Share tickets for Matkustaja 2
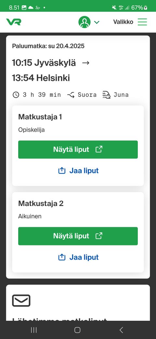Screen dimensions: 156x339 point(78,257)
